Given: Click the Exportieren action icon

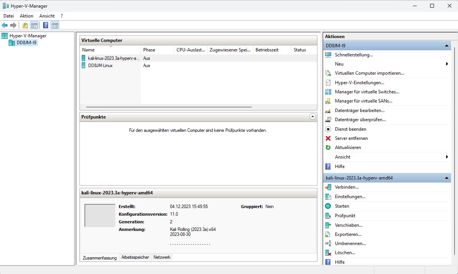Looking at the screenshot, I should 328,234.
